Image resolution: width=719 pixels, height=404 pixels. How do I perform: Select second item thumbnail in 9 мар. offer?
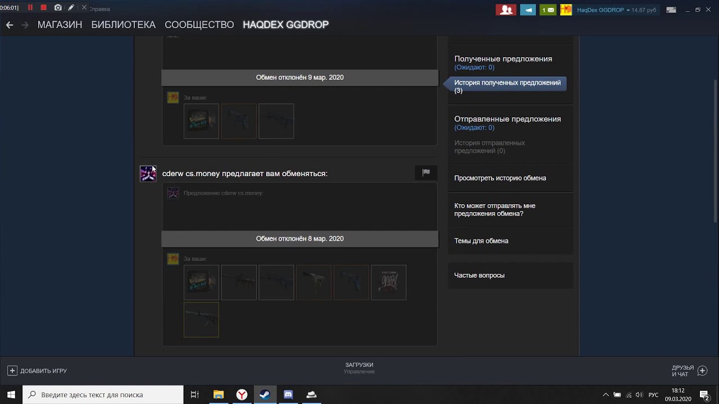239,121
